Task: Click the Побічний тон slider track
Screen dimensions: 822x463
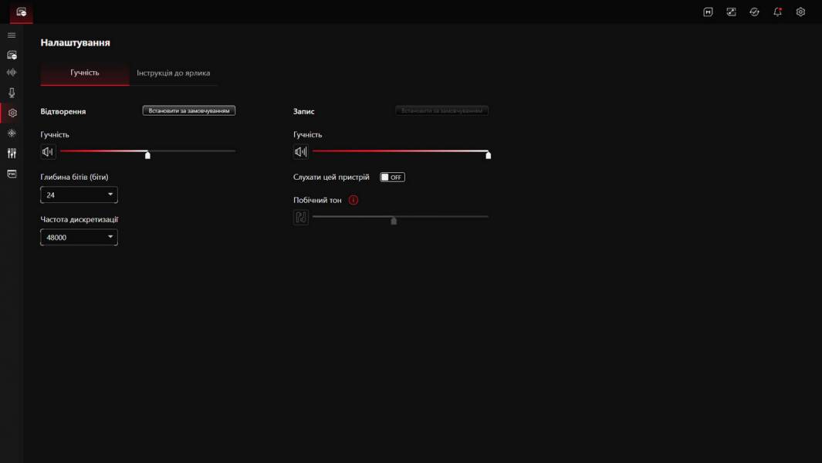Action: (401, 217)
